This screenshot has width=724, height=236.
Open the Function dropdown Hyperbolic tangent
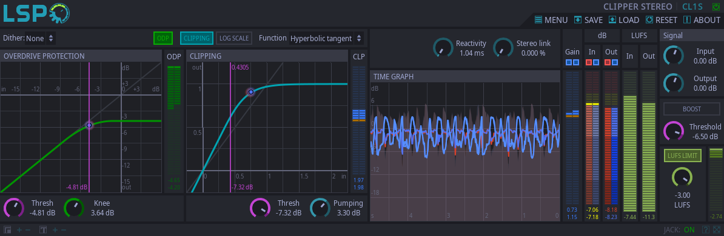coord(326,38)
